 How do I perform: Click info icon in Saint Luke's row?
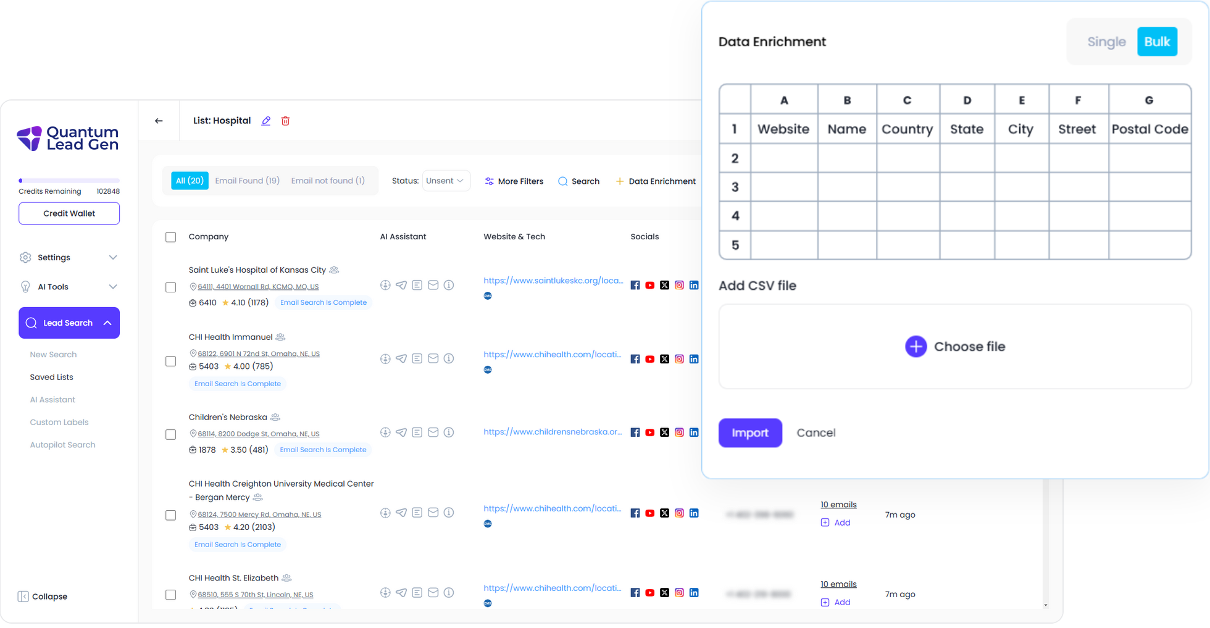(x=449, y=285)
